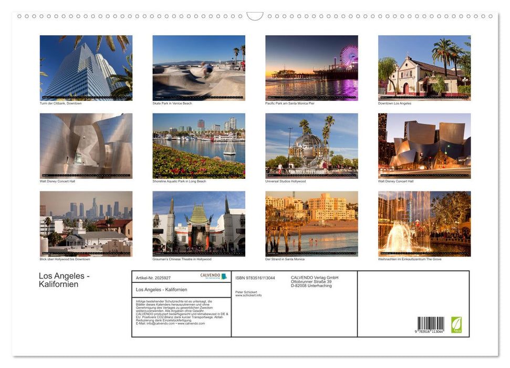Select the blue CALVENDO flag symbol
Viewport: 510px width, 368px height.
pos(223,276)
